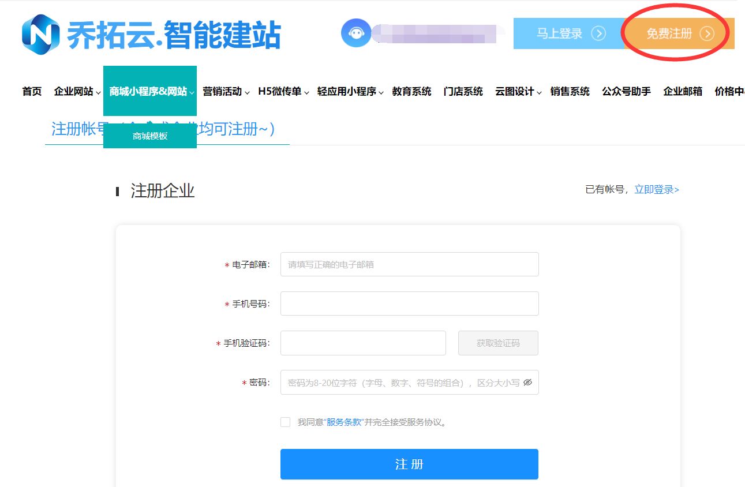
Task: Click the blue 注册 button
Action: click(x=409, y=464)
